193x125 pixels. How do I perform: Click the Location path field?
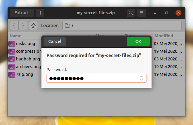(x=122, y=25)
